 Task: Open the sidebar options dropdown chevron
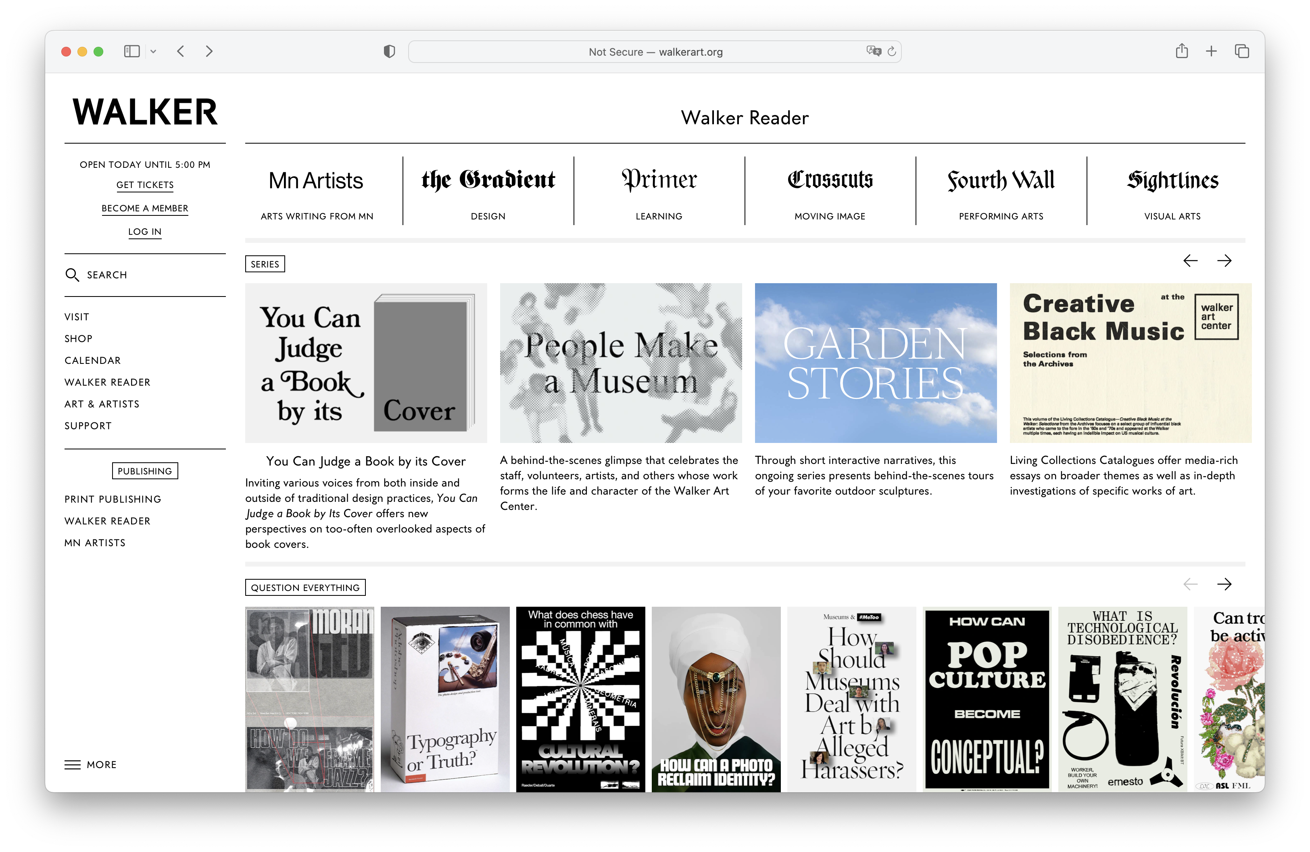click(154, 51)
